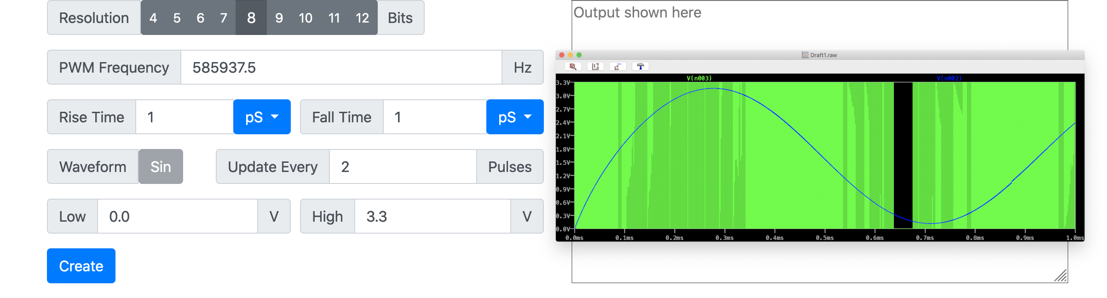Click the black cursor band in the waveform plot
1107x298 pixels.
pyautogui.click(x=903, y=155)
